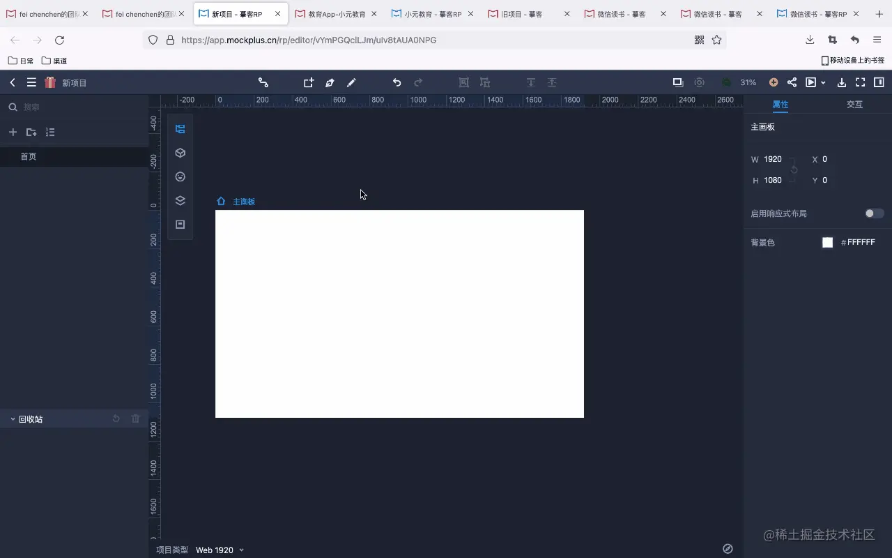This screenshot has height=558, width=892.
Task: Click the restore icon in 回收站
Action: click(x=116, y=418)
